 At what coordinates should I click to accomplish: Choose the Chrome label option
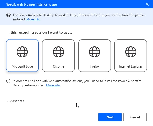(x=58, y=66)
